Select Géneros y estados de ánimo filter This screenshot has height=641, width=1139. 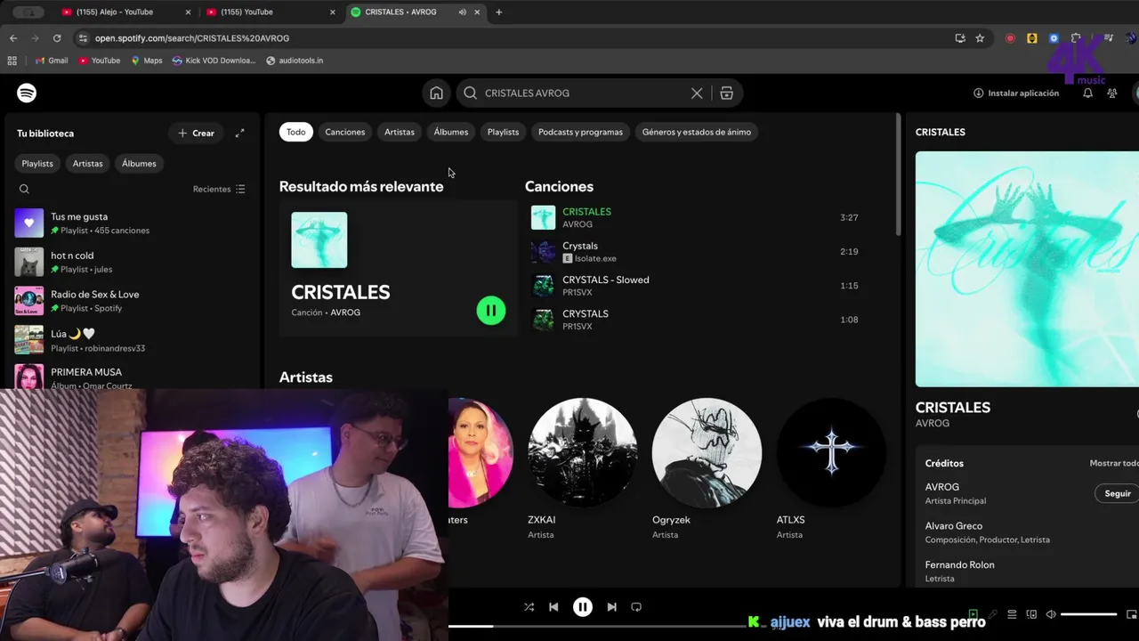[x=697, y=132]
